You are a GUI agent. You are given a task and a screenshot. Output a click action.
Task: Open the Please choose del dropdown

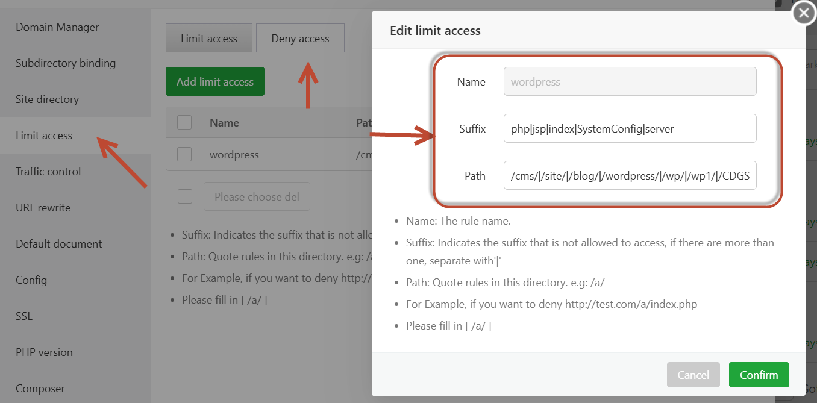(x=257, y=196)
